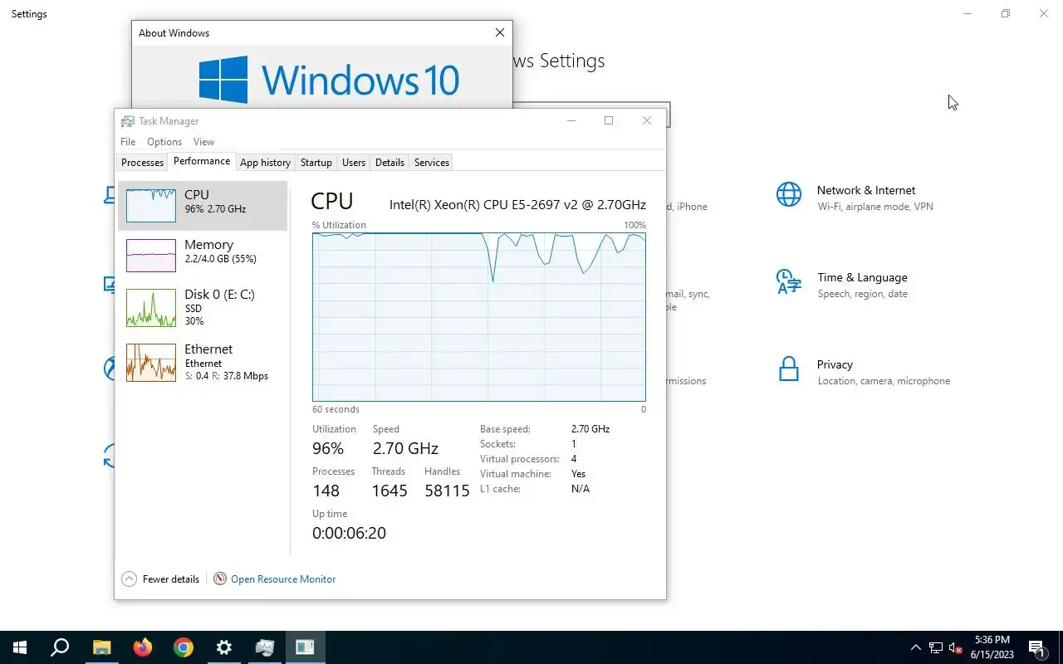Switch to the Users tab
The width and height of the screenshot is (1063, 664).
coord(354,163)
